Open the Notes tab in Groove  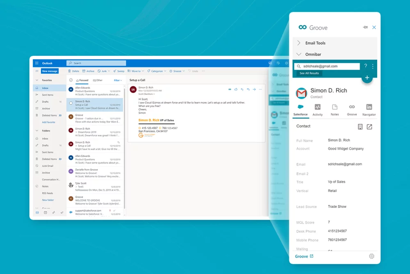[x=335, y=110]
